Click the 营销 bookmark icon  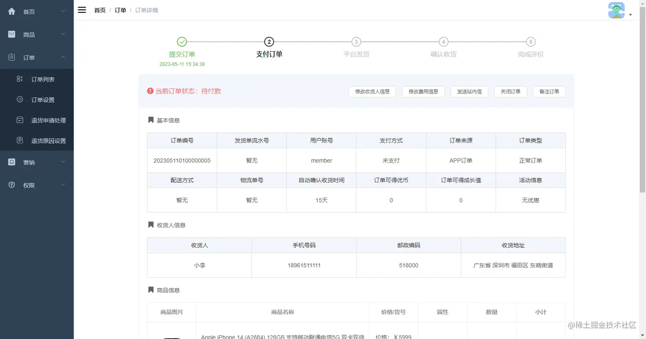click(12, 162)
